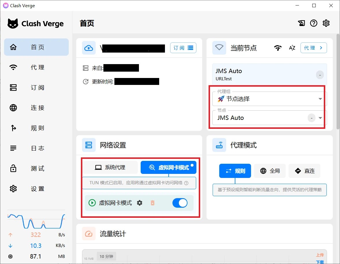Screen dimensions: 340x264
Task: Click the 网络设置 card icon
Action: (89, 145)
